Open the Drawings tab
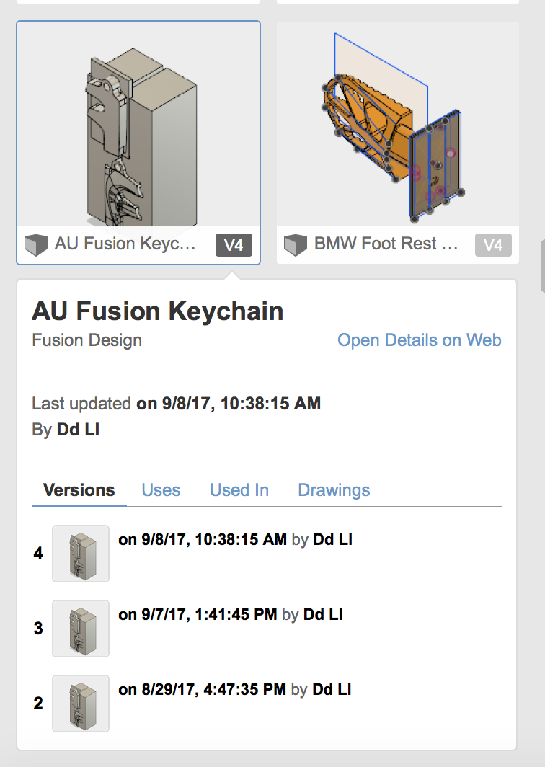Screen dimensions: 545x767 [334, 490]
